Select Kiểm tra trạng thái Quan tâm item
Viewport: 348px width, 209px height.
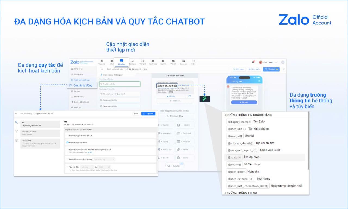pos(120,94)
